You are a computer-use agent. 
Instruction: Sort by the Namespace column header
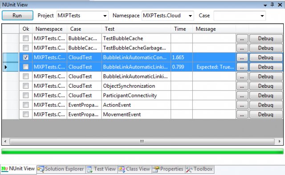click(49, 29)
